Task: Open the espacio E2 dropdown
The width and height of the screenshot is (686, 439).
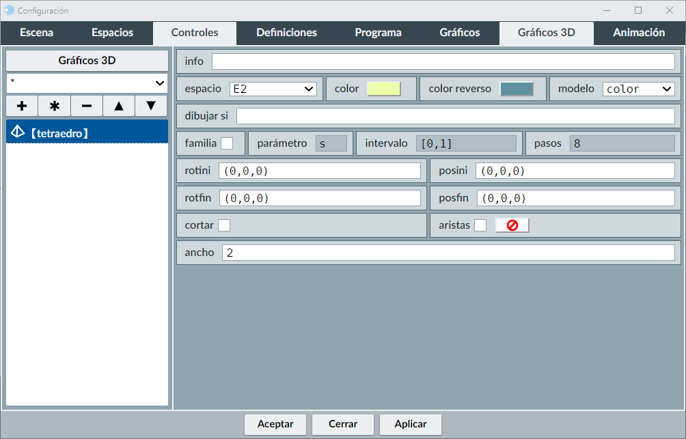Action: pos(273,89)
